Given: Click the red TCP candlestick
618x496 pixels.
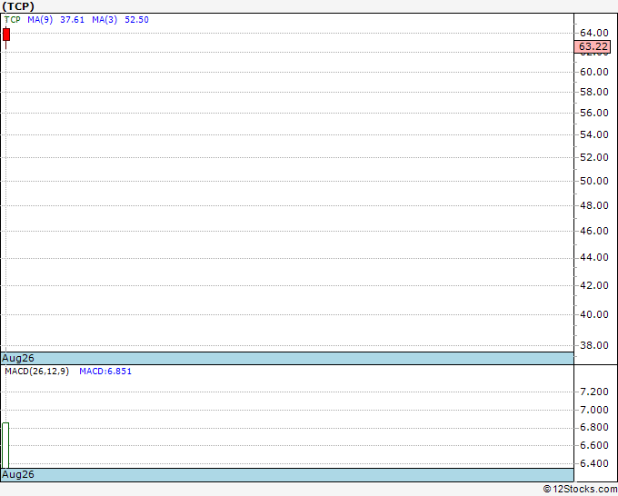Looking at the screenshot, I should [6, 35].
